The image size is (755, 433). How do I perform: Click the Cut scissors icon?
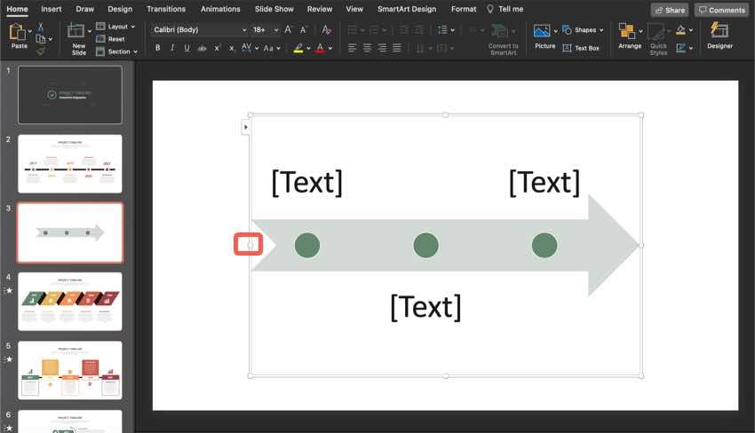pyautogui.click(x=41, y=27)
